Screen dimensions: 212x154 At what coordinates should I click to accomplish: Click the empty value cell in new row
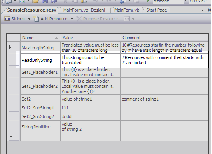coord(90,136)
